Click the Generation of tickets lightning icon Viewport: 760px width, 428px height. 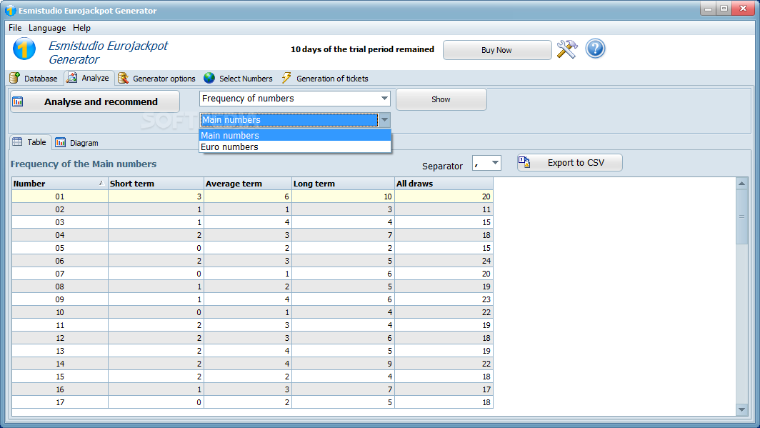point(286,78)
